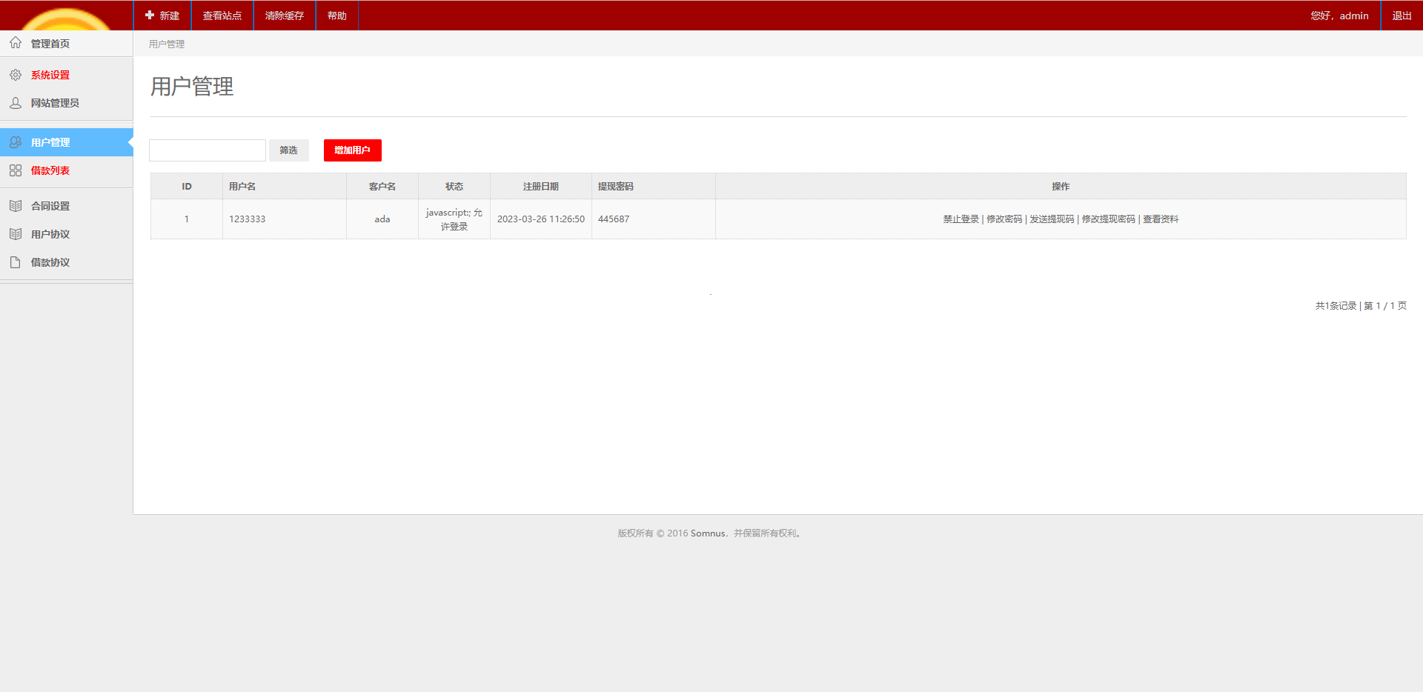Image resolution: width=1423 pixels, height=692 pixels.
Task: Click the users icon beside 用户管理
Action: (x=16, y=142)
